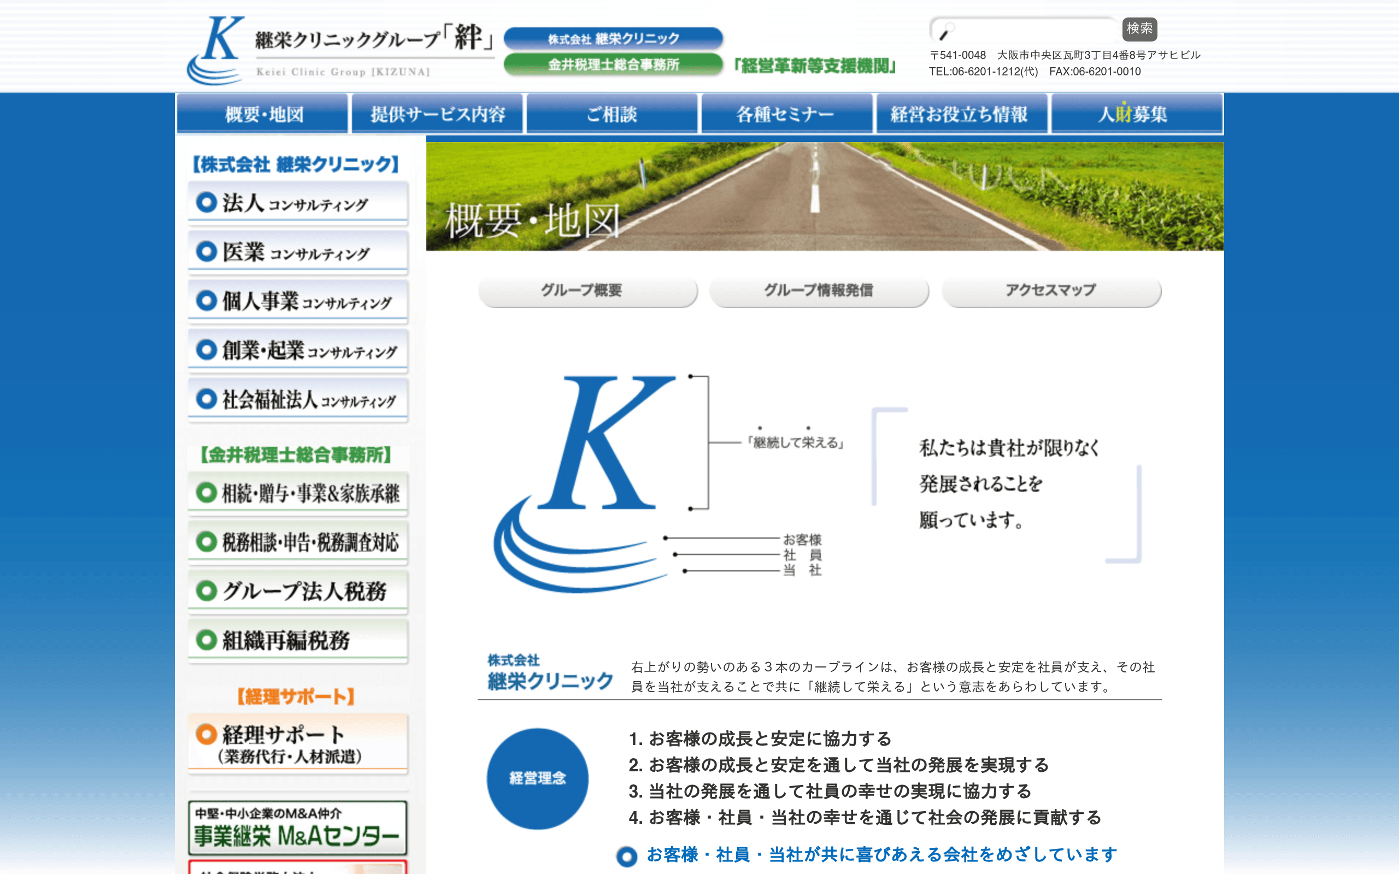1399x874 pixels.
Task: Click the 概要・地図 road header image
Action: pos(825,197)
